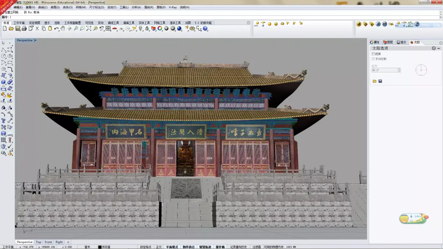443x249 pixels.
Task: Select the Text object tool
Action: point(3,120)
